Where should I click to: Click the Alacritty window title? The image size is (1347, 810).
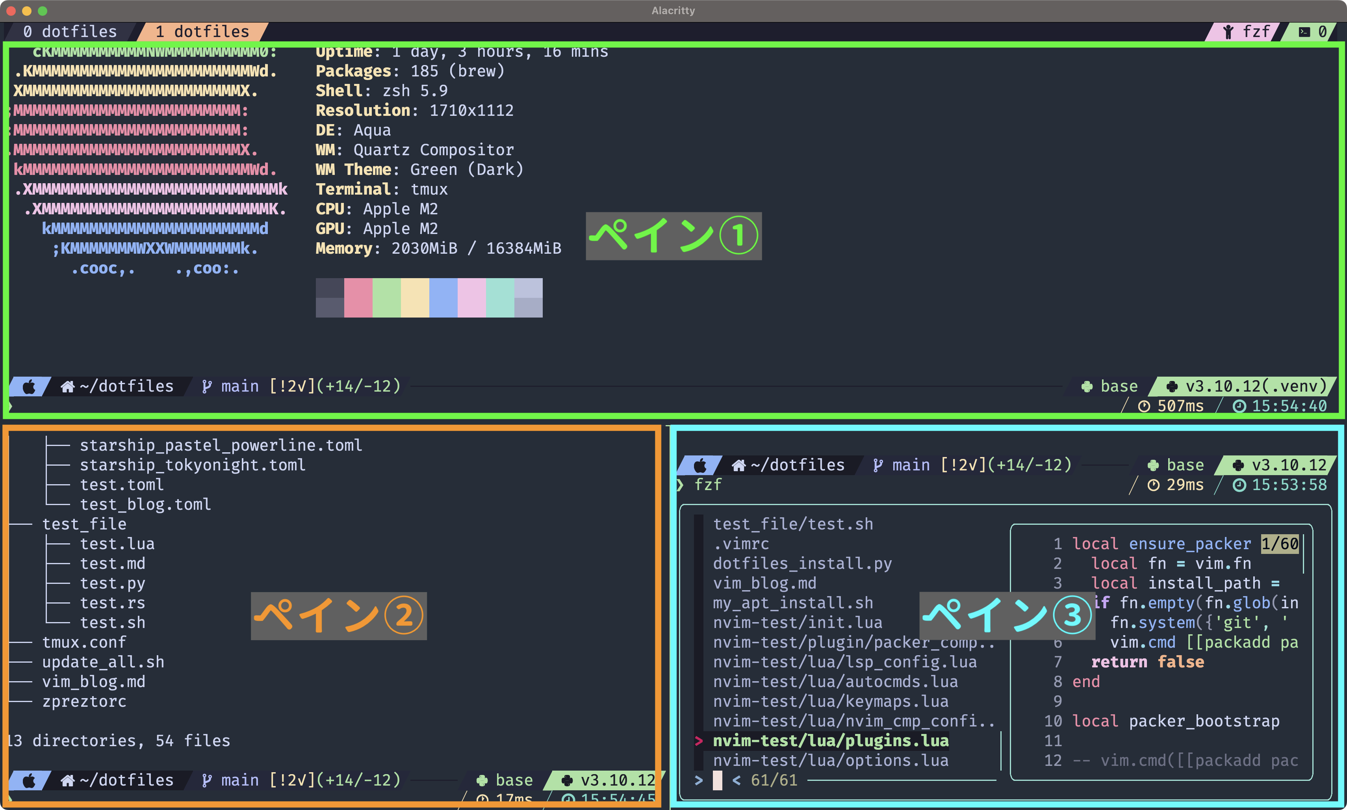tap(673, 10)
